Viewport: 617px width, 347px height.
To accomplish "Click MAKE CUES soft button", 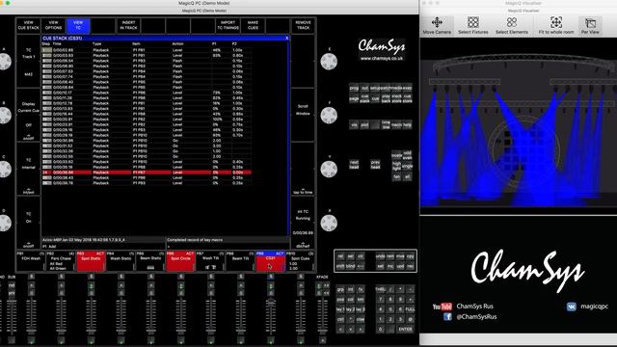I will click(x=253, y=26).
